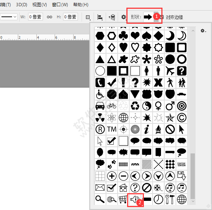212x210 pixels.
Task: Open the path operations dropdown
Action: [x=88, y=17]
